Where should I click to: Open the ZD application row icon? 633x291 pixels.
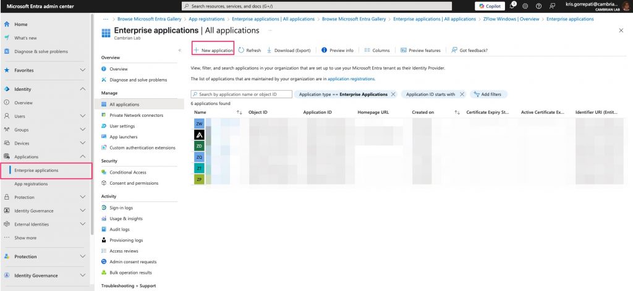tap(199, 146)
